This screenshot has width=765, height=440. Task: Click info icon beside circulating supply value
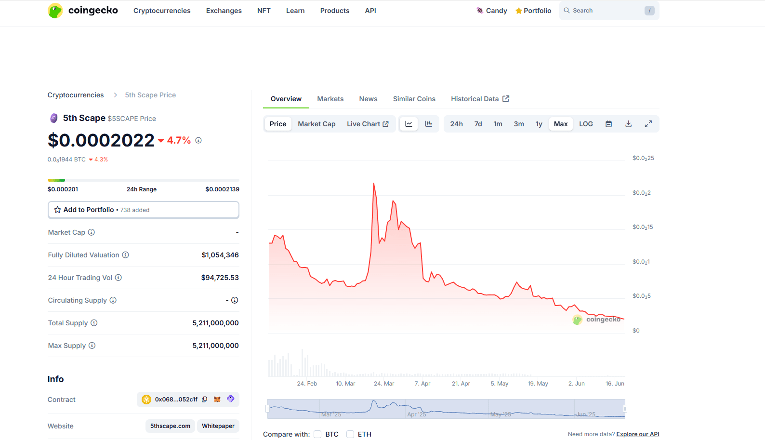(x=235, y=300)
